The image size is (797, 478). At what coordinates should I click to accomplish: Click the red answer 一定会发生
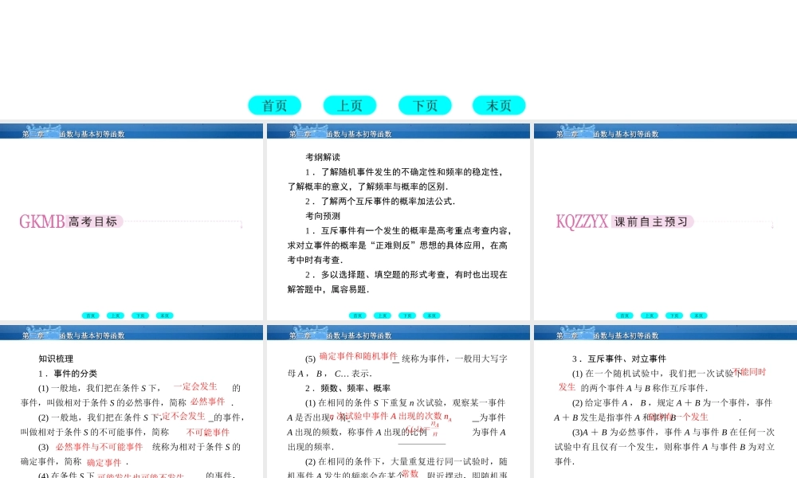pyautogui.click(x=195, y=386)
